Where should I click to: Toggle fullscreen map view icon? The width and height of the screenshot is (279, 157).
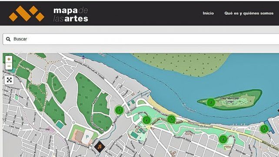9,80
